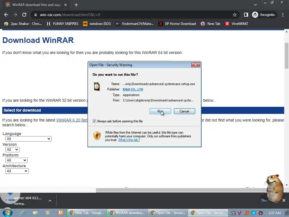The height and width of the screenshot is (217, 289).
Task: Bookmark this page with the star icon
Action: [235, 15]
